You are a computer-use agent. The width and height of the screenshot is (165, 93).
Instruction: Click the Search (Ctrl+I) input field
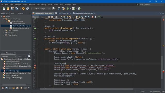pos(152,5)
